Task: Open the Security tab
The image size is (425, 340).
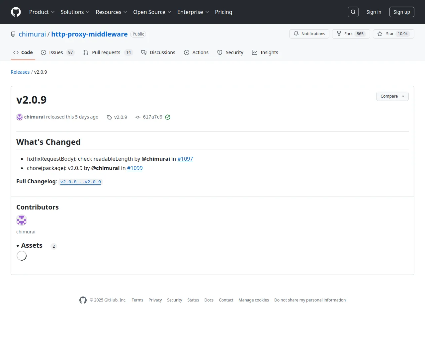Action: tap(230, 52)
